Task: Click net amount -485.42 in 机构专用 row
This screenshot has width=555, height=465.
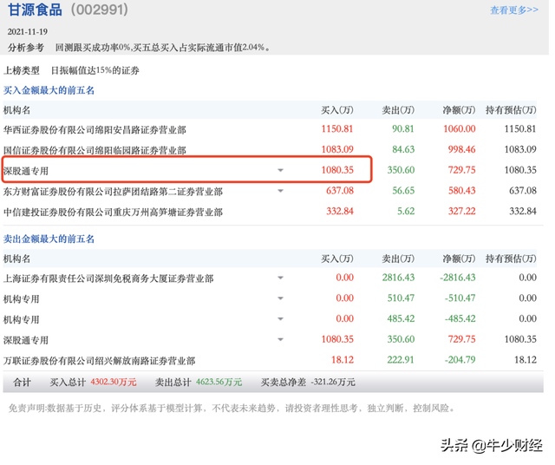Action: pyautogui.click(x=460, y=318)
